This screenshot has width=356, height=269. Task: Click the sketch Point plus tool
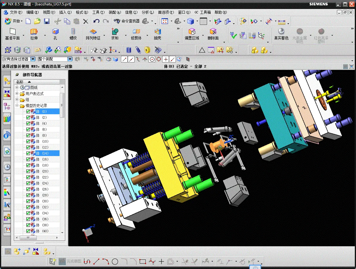(162, 262)
